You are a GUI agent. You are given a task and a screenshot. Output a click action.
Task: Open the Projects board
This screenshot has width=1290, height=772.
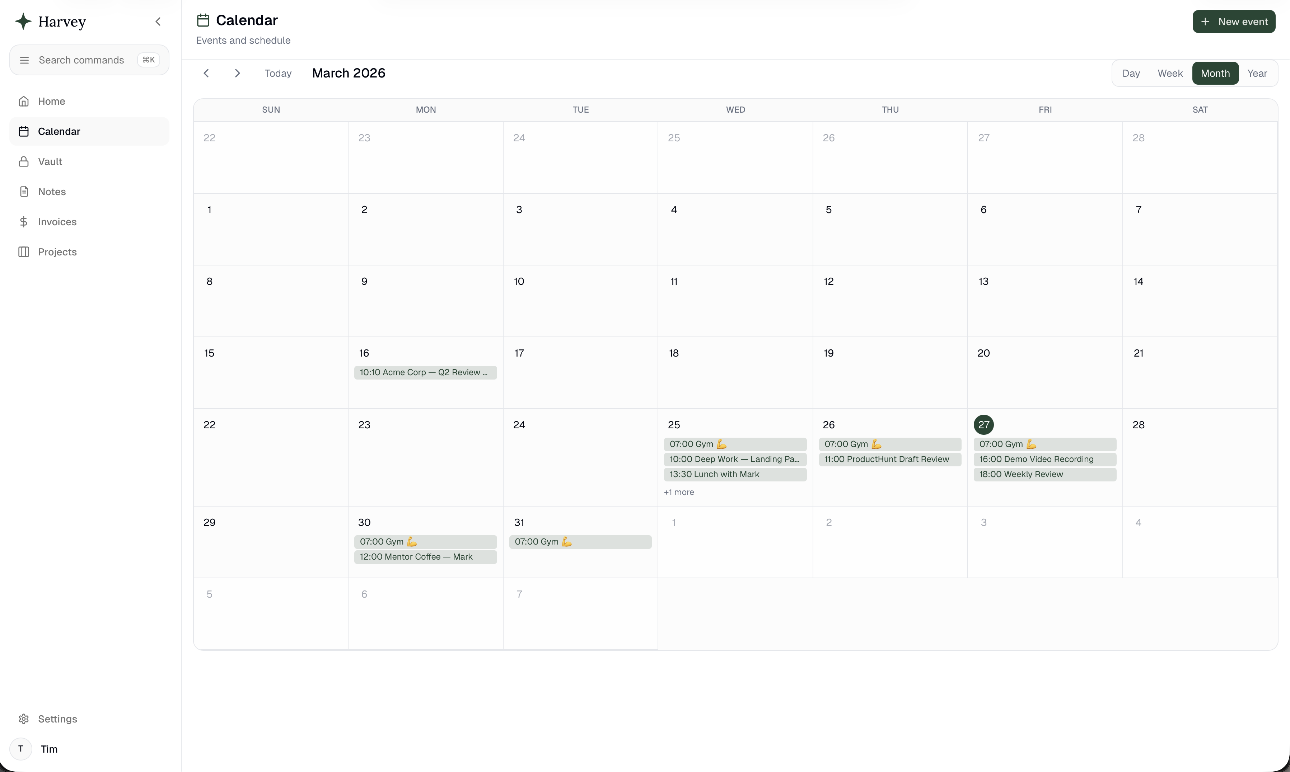coord(57,252)
